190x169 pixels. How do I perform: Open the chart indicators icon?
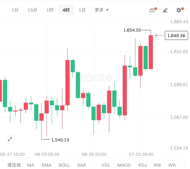coord(153,10)
